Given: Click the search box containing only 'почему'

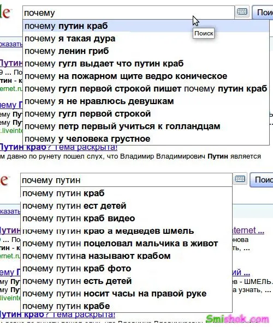Looking at the screenshot, I should pos(128,13).
